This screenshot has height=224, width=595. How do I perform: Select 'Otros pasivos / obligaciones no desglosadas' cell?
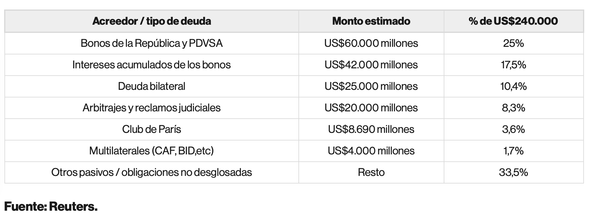(x=152, y=172)
